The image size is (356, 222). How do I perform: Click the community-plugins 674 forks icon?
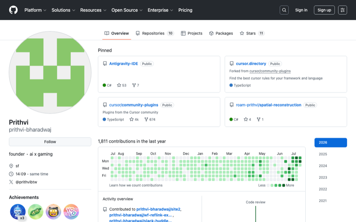point(146,119)
